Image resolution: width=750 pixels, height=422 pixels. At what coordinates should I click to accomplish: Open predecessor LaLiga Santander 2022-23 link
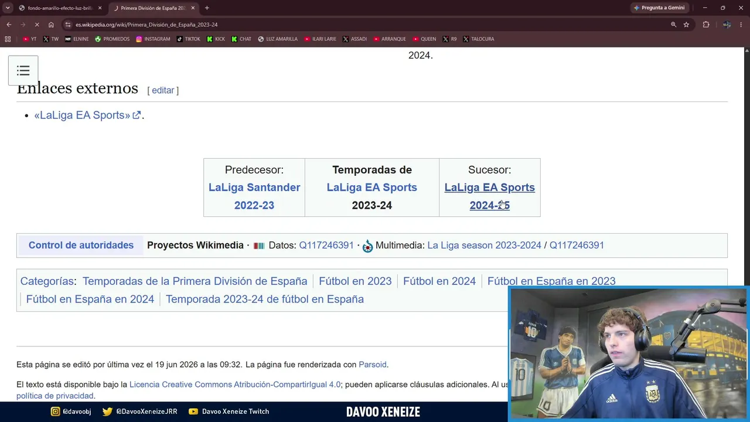tap(254, 196)
